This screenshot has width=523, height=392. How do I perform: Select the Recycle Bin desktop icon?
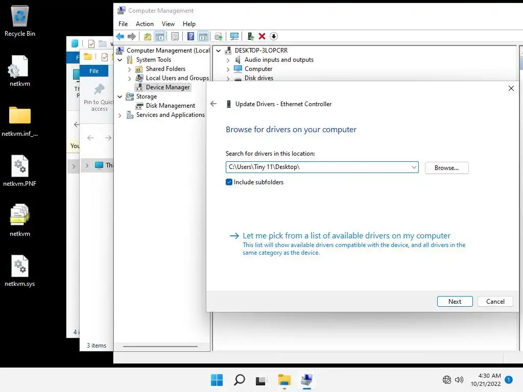pyautogui.click(x=20, y=21)
